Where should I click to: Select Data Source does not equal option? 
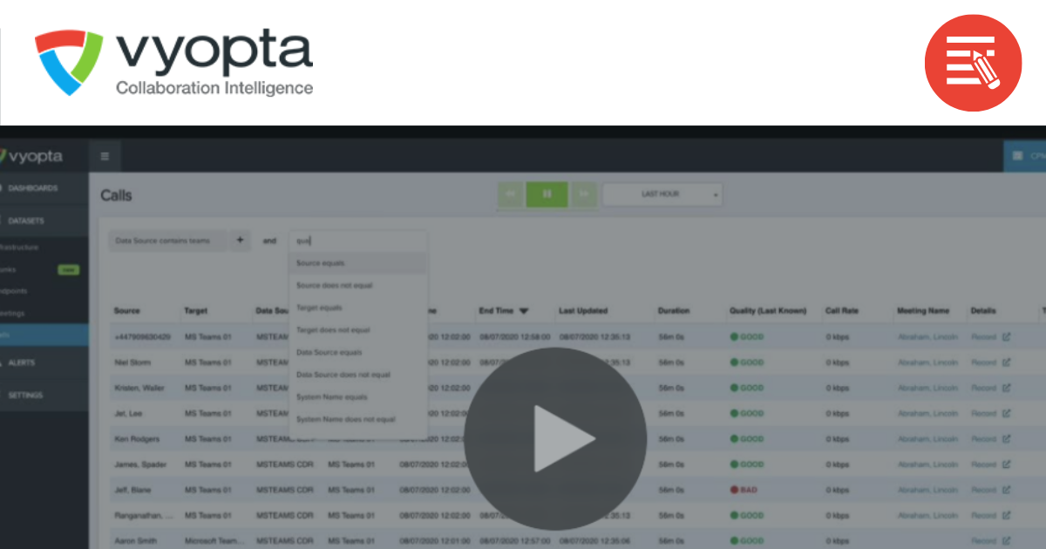[x=358, y=375]
